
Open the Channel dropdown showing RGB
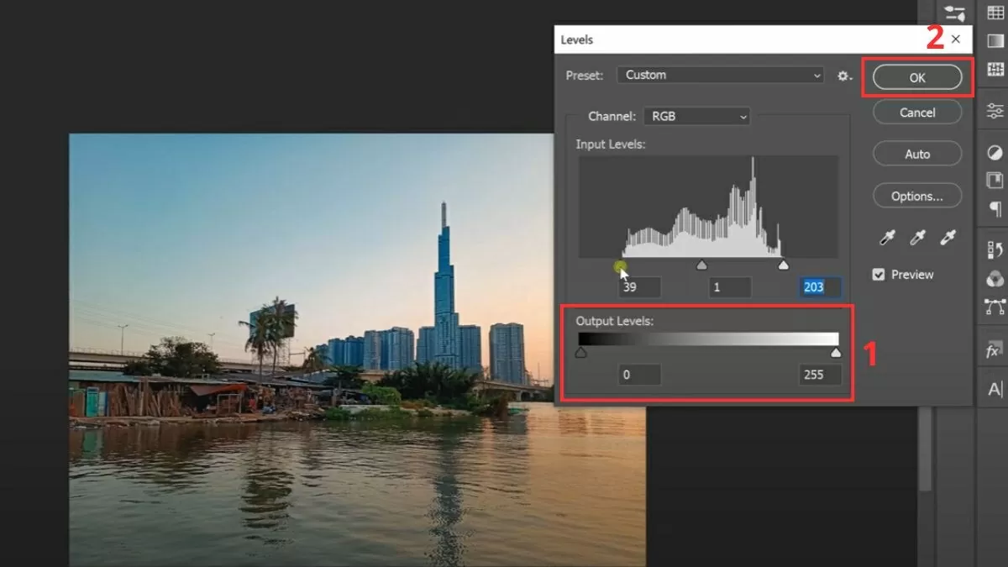696,116
